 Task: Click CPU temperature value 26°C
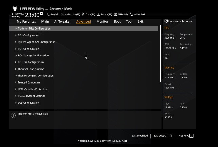(182, 38)
